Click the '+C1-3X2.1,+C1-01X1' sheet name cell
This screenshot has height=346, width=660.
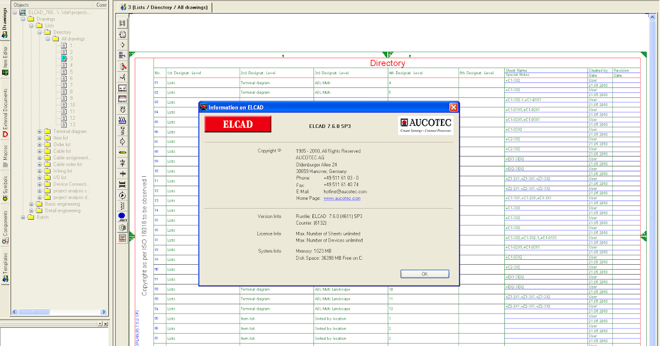click(524, 100)
